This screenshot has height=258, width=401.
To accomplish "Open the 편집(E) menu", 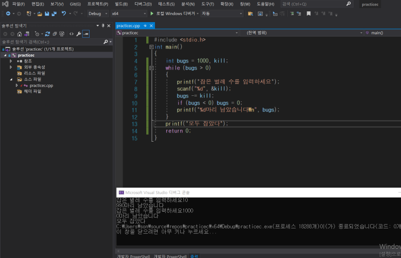I will [38, 4].
